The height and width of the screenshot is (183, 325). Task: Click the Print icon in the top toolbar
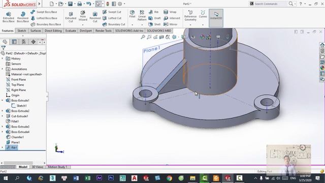pyautogui.click(x=80, y=4)
